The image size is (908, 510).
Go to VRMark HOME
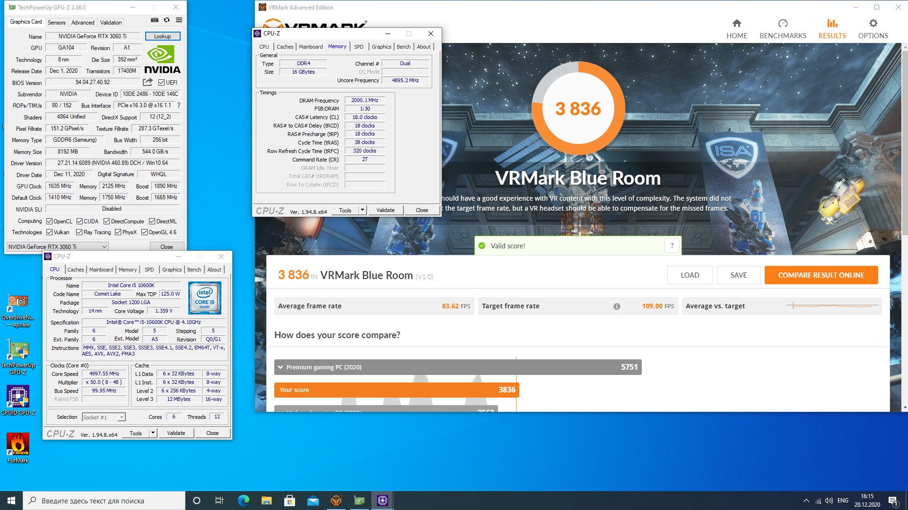(737, 29)
